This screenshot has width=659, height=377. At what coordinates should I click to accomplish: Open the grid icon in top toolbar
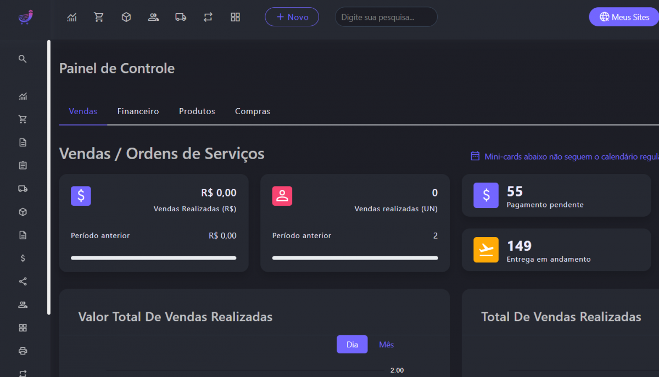click(236, 17)
